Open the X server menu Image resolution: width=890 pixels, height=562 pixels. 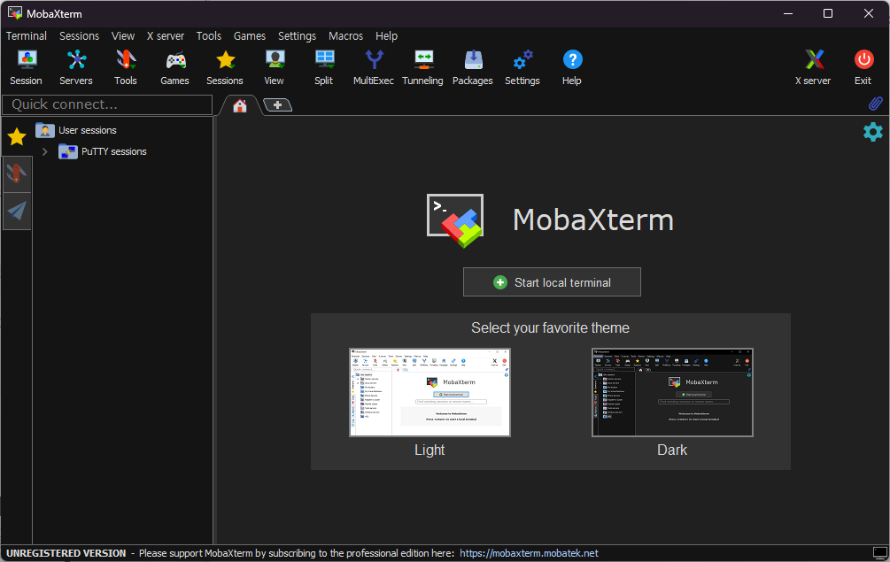(x=166, y=35)
